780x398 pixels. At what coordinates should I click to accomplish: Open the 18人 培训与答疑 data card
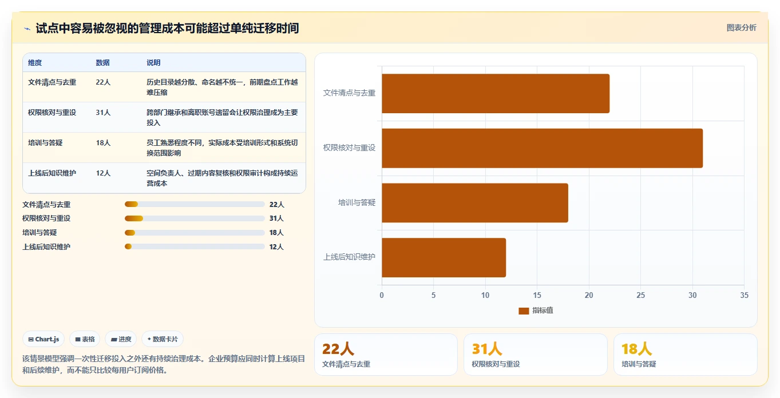click(x=685, y=355)
